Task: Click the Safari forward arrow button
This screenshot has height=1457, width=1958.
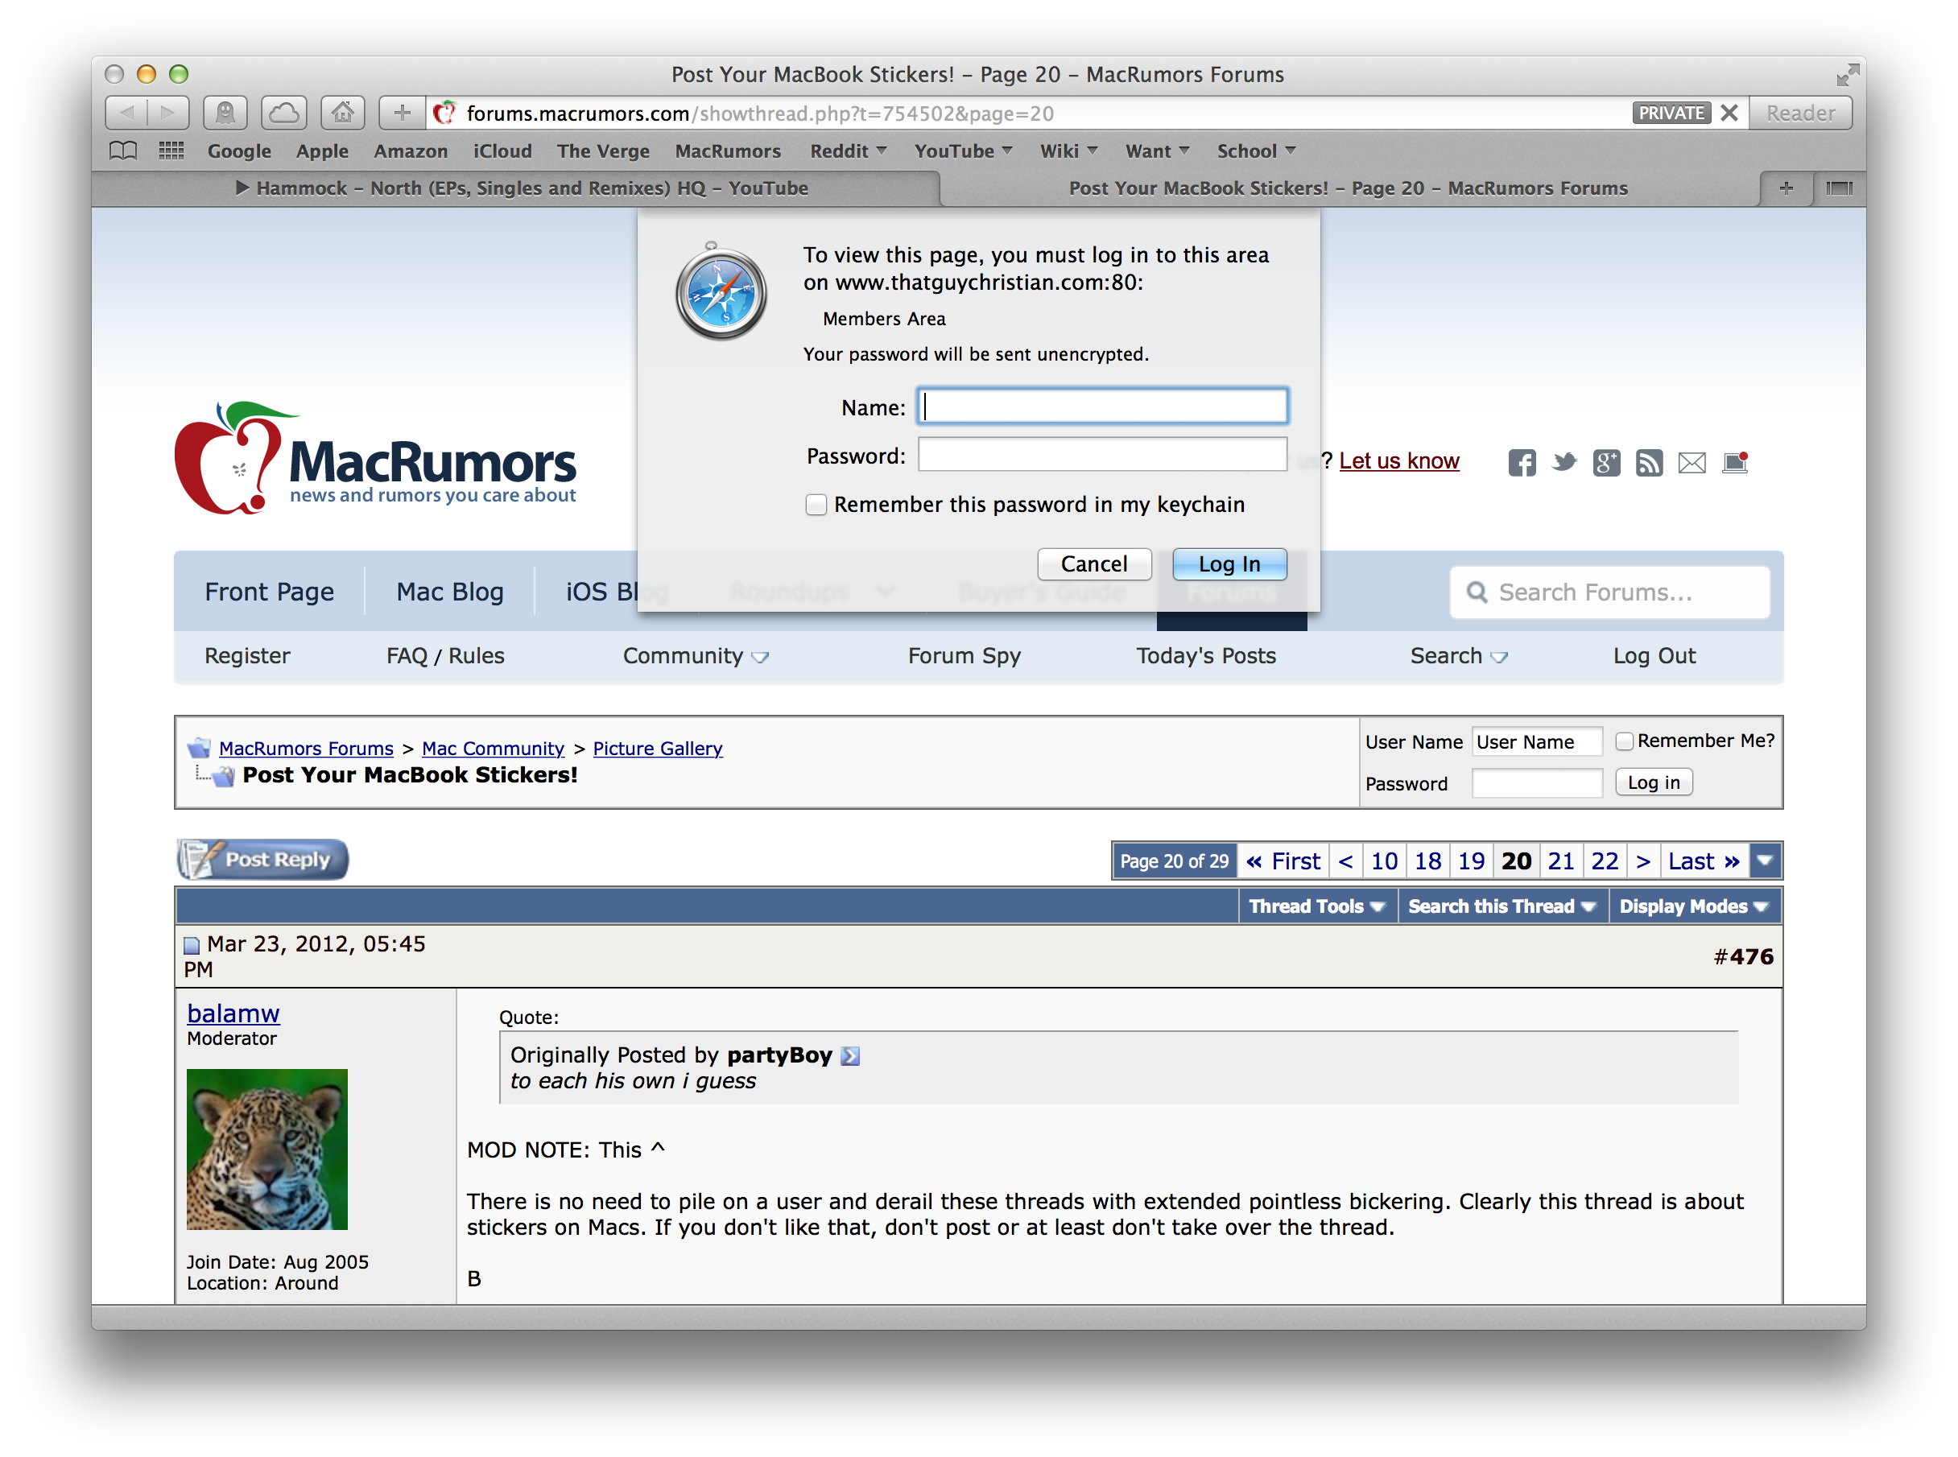Action: [x=168, y=113]
